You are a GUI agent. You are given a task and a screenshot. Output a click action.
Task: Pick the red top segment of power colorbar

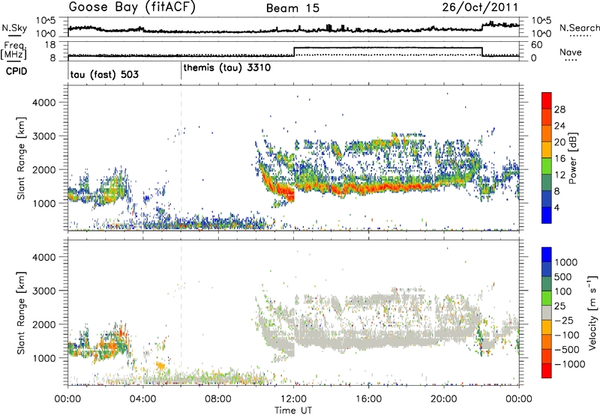[x=547, y=101]
